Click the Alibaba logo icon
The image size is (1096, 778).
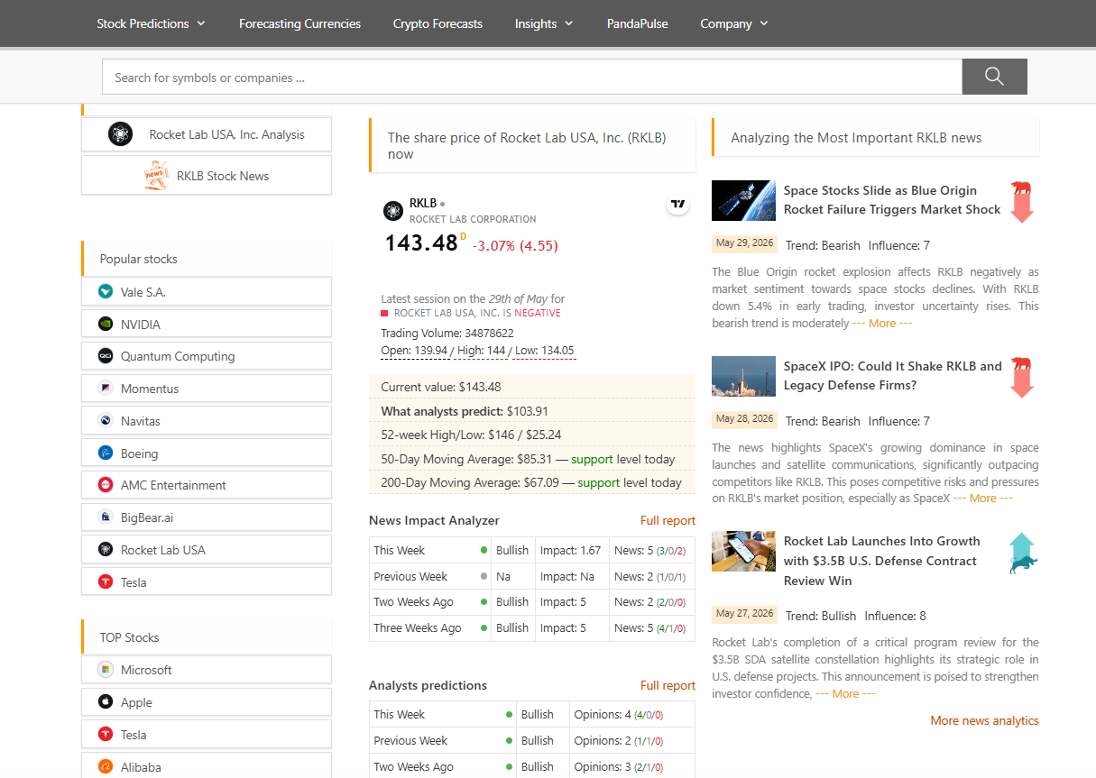coord(105,767)
